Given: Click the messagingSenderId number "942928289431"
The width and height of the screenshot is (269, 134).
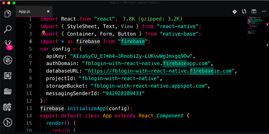Looking at the screenshot, I should click(x=123, y=94).
